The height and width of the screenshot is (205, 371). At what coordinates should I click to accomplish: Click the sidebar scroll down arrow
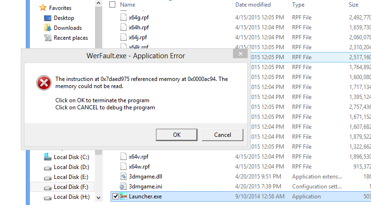pos(99,197)
